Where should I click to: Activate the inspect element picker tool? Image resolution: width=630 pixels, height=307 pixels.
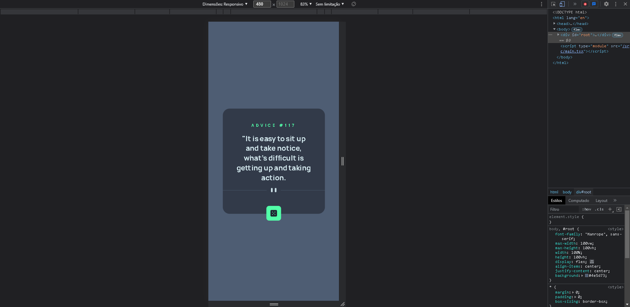[553, 4]
